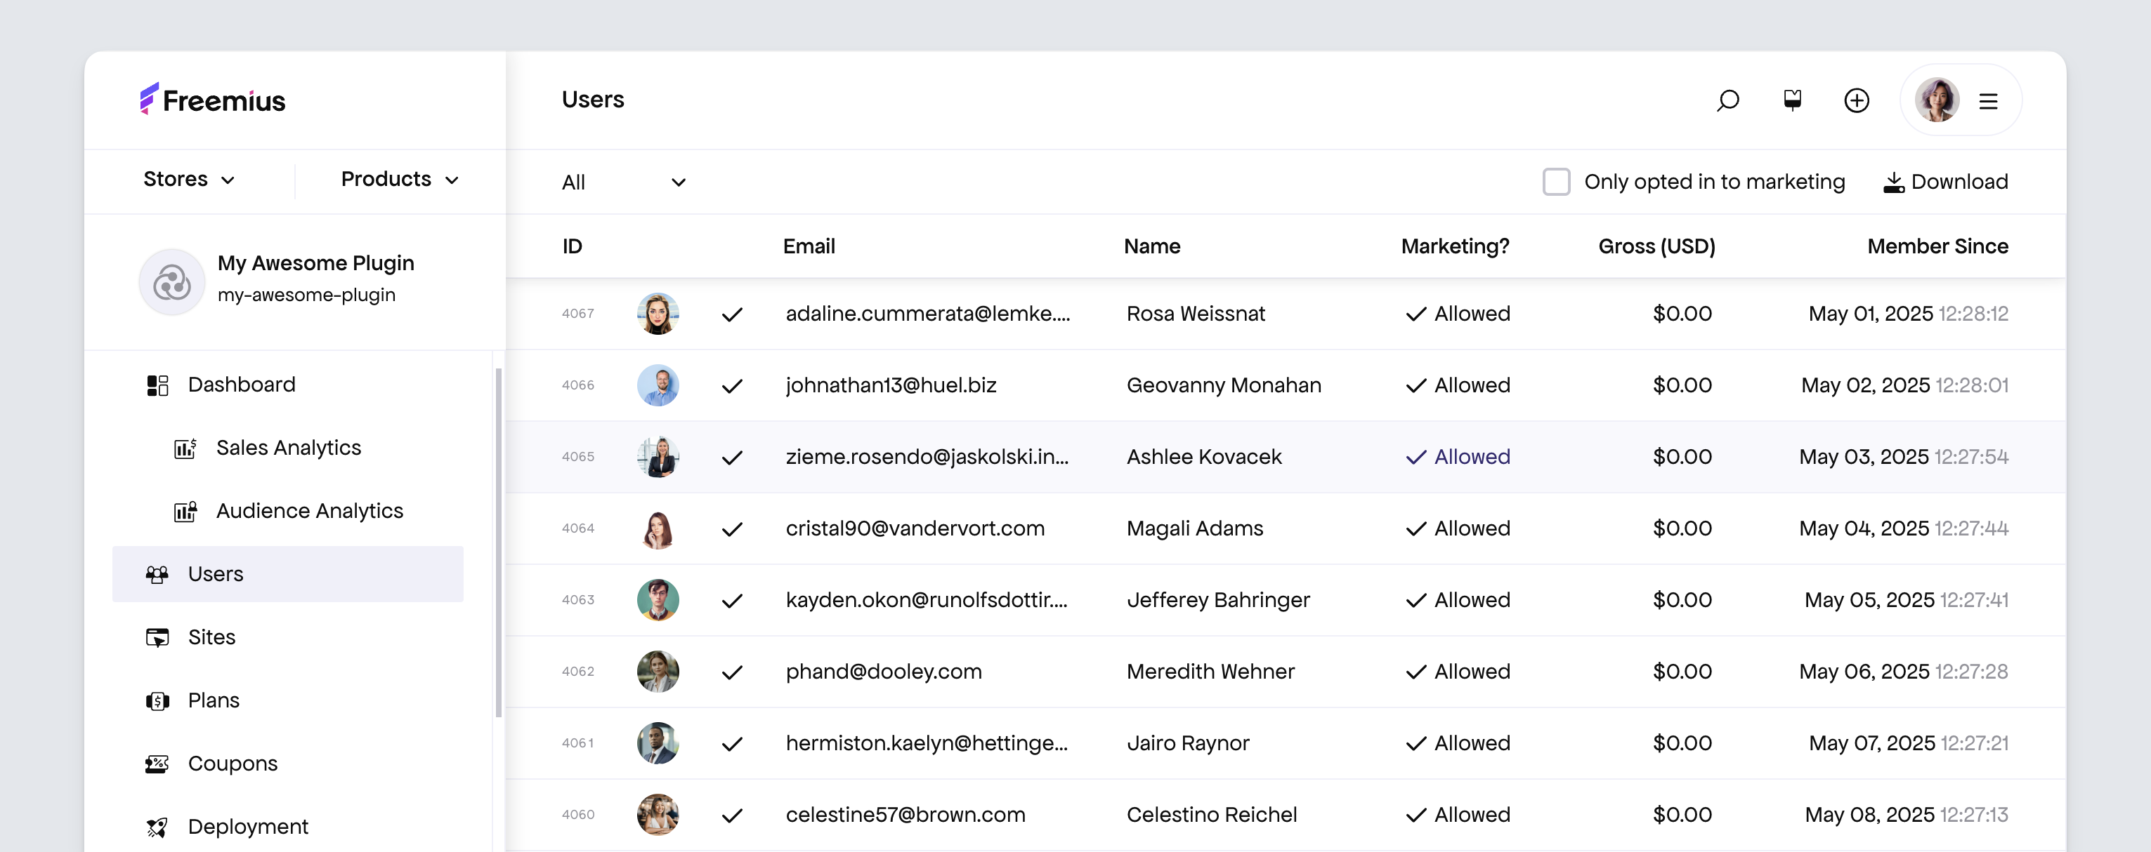Image resolution: width=2151 pixels, height=852 pixels.
Task: Click email cristal90@vandervort.com
Action: 915,529
